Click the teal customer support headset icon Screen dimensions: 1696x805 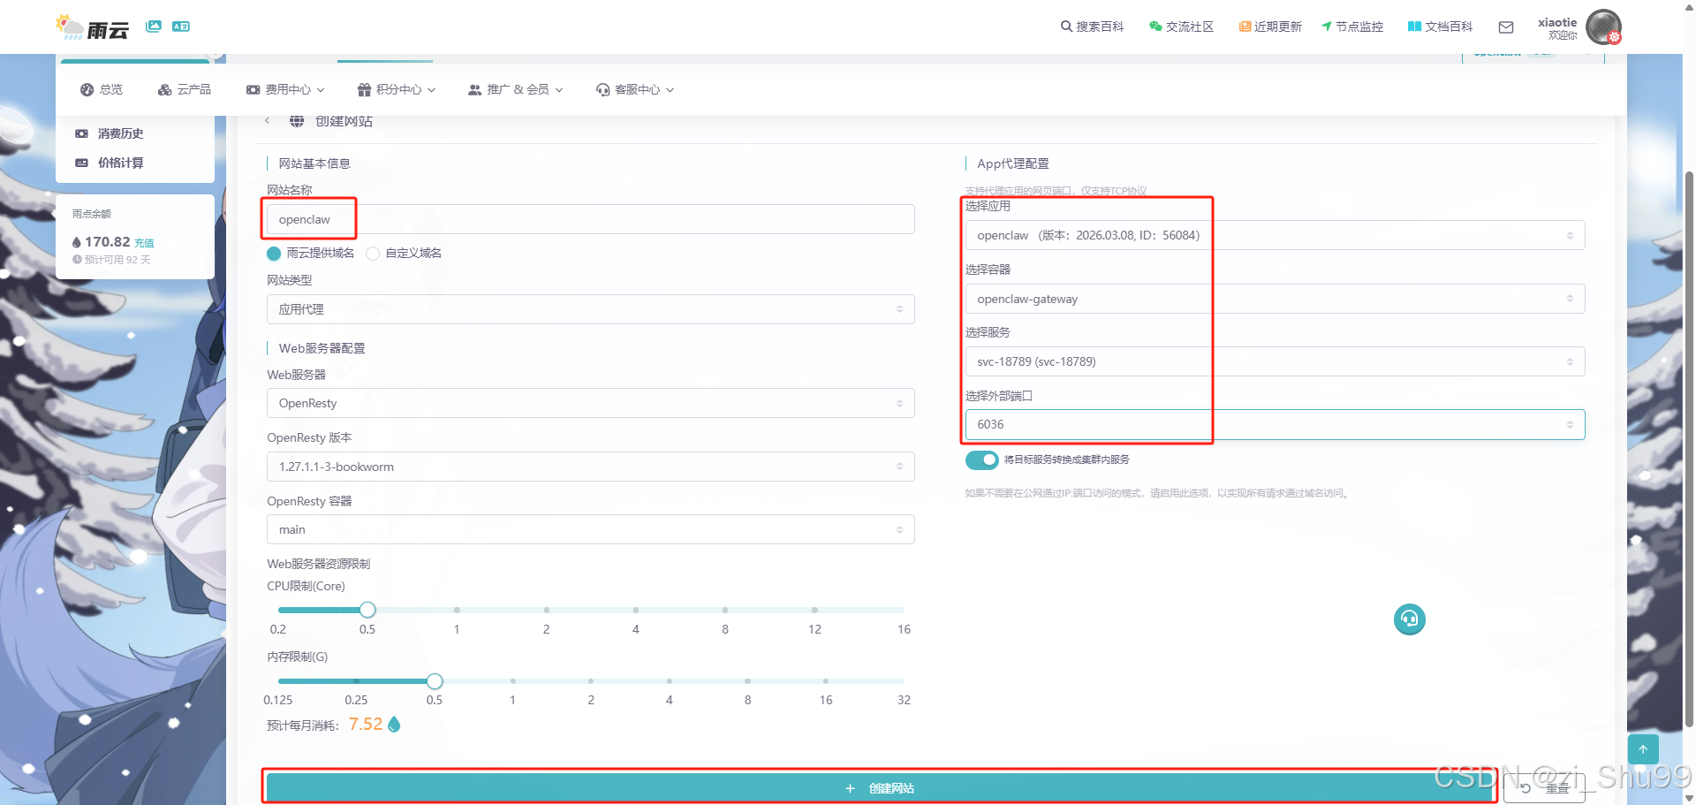coord(1409,619)
